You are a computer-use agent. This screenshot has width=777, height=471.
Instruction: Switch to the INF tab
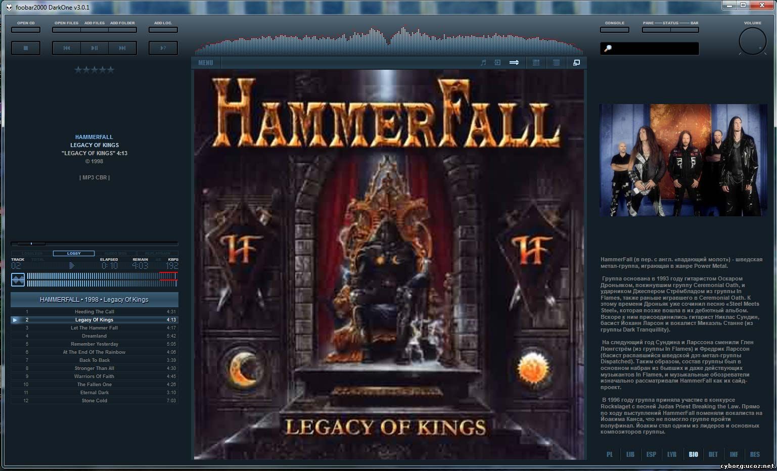[x=734, y=454]
